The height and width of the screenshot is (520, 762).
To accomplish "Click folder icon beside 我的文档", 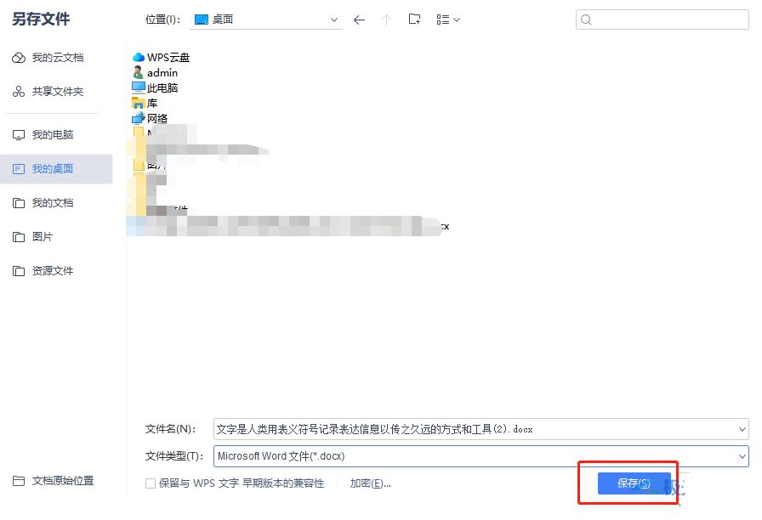I will (x=19, y=203).
